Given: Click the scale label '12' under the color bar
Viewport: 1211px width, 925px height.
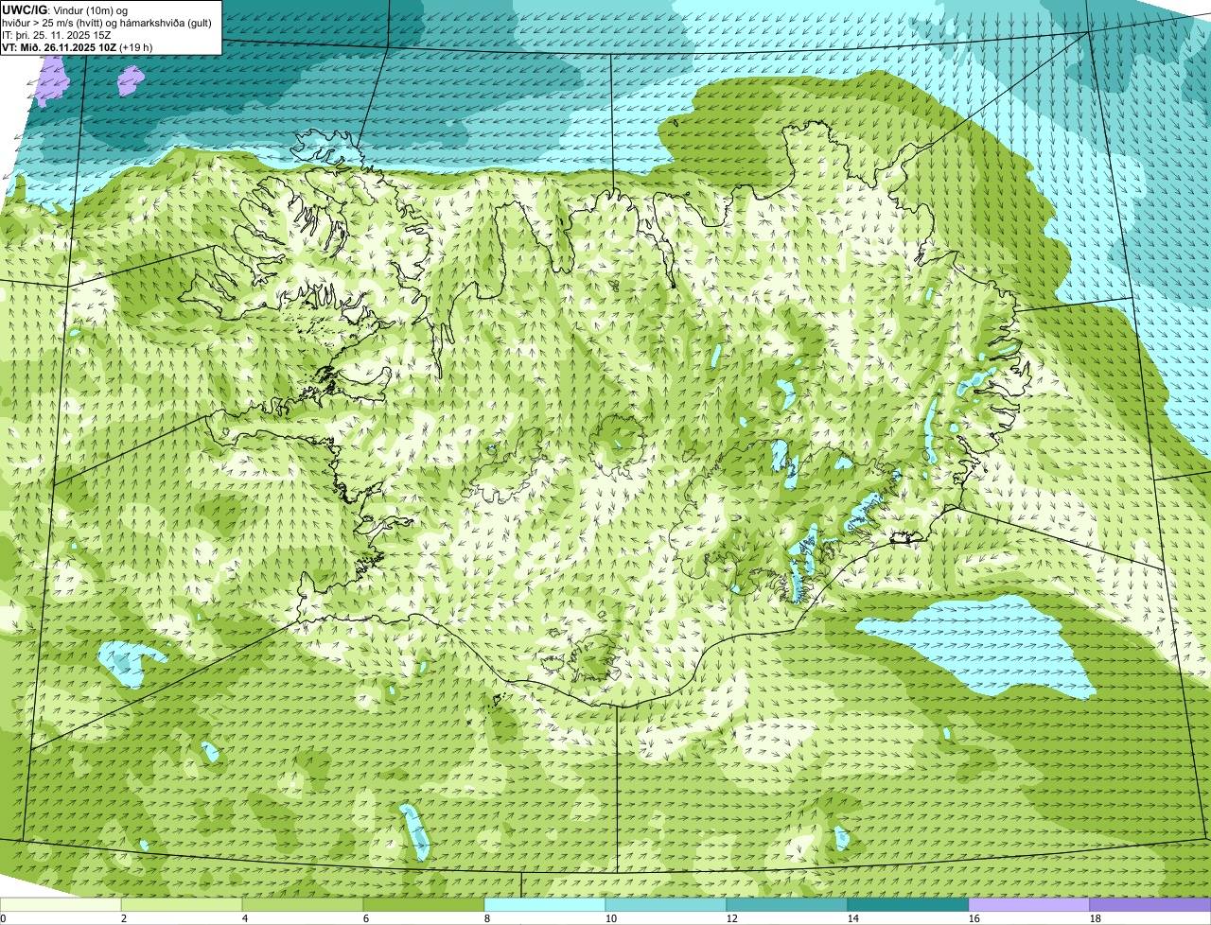Looking at the screenshot, I should pyautogui.click(x=731, y=918).
